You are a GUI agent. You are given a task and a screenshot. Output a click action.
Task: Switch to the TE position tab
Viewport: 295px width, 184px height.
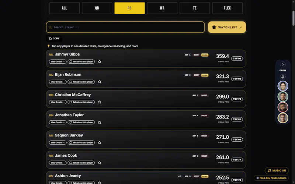tap(195, 8)
